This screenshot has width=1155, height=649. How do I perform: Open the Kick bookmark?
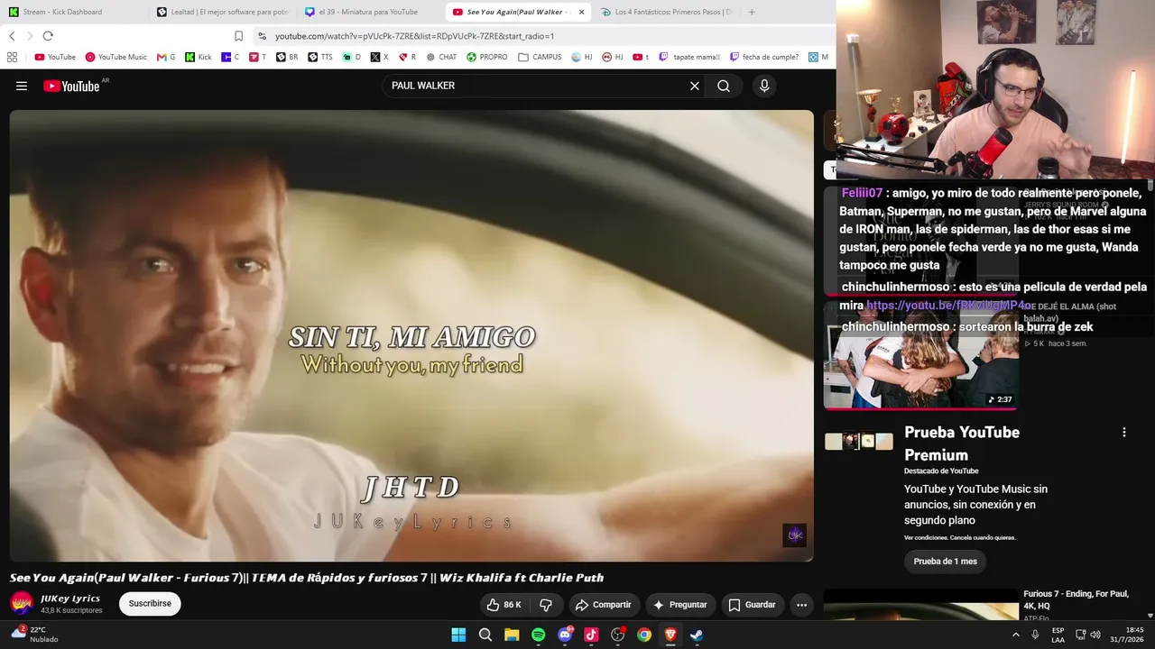[199, 57]
